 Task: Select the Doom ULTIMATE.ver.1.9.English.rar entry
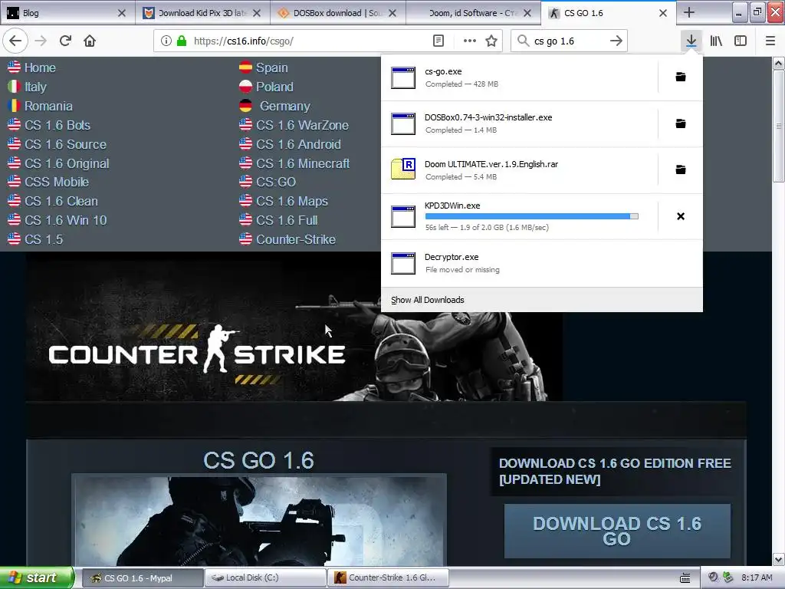tap(519, 170)
